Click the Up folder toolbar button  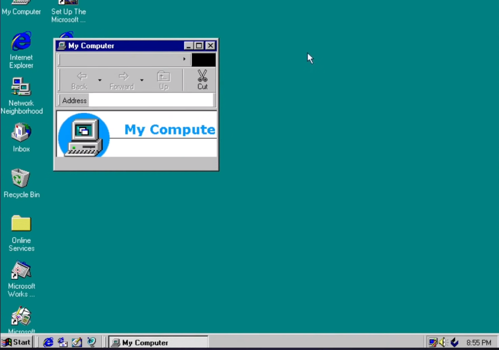click(164, 80)
